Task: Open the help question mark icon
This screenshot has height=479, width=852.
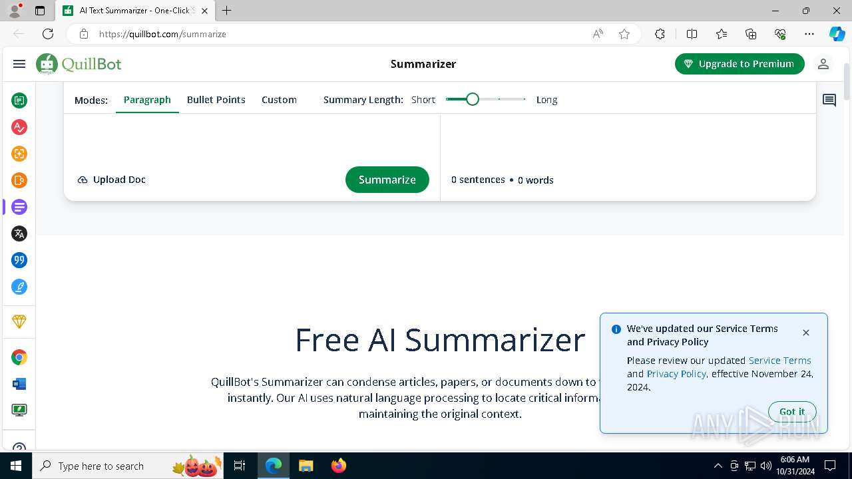Action: pos(19,447)
